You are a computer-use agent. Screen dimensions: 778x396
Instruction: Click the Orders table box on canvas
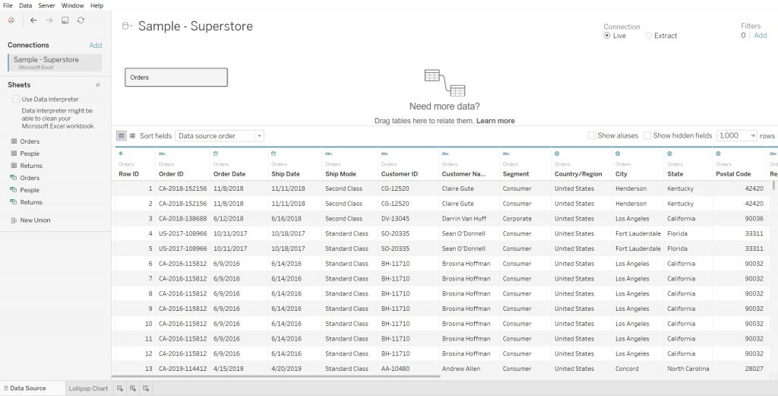176,78
